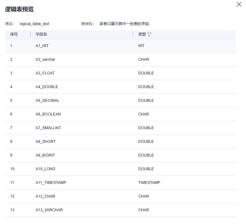Click the 类型 column header text
Image resolution: width=246 pixels, height=224 pixels.
142,34
